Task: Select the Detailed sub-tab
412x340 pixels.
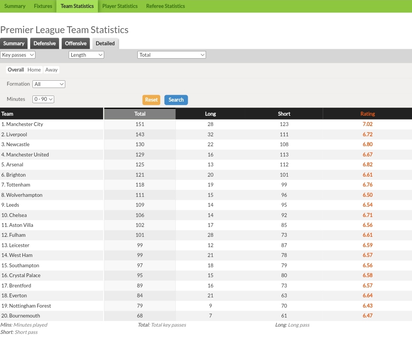Action: coord(105,43)
